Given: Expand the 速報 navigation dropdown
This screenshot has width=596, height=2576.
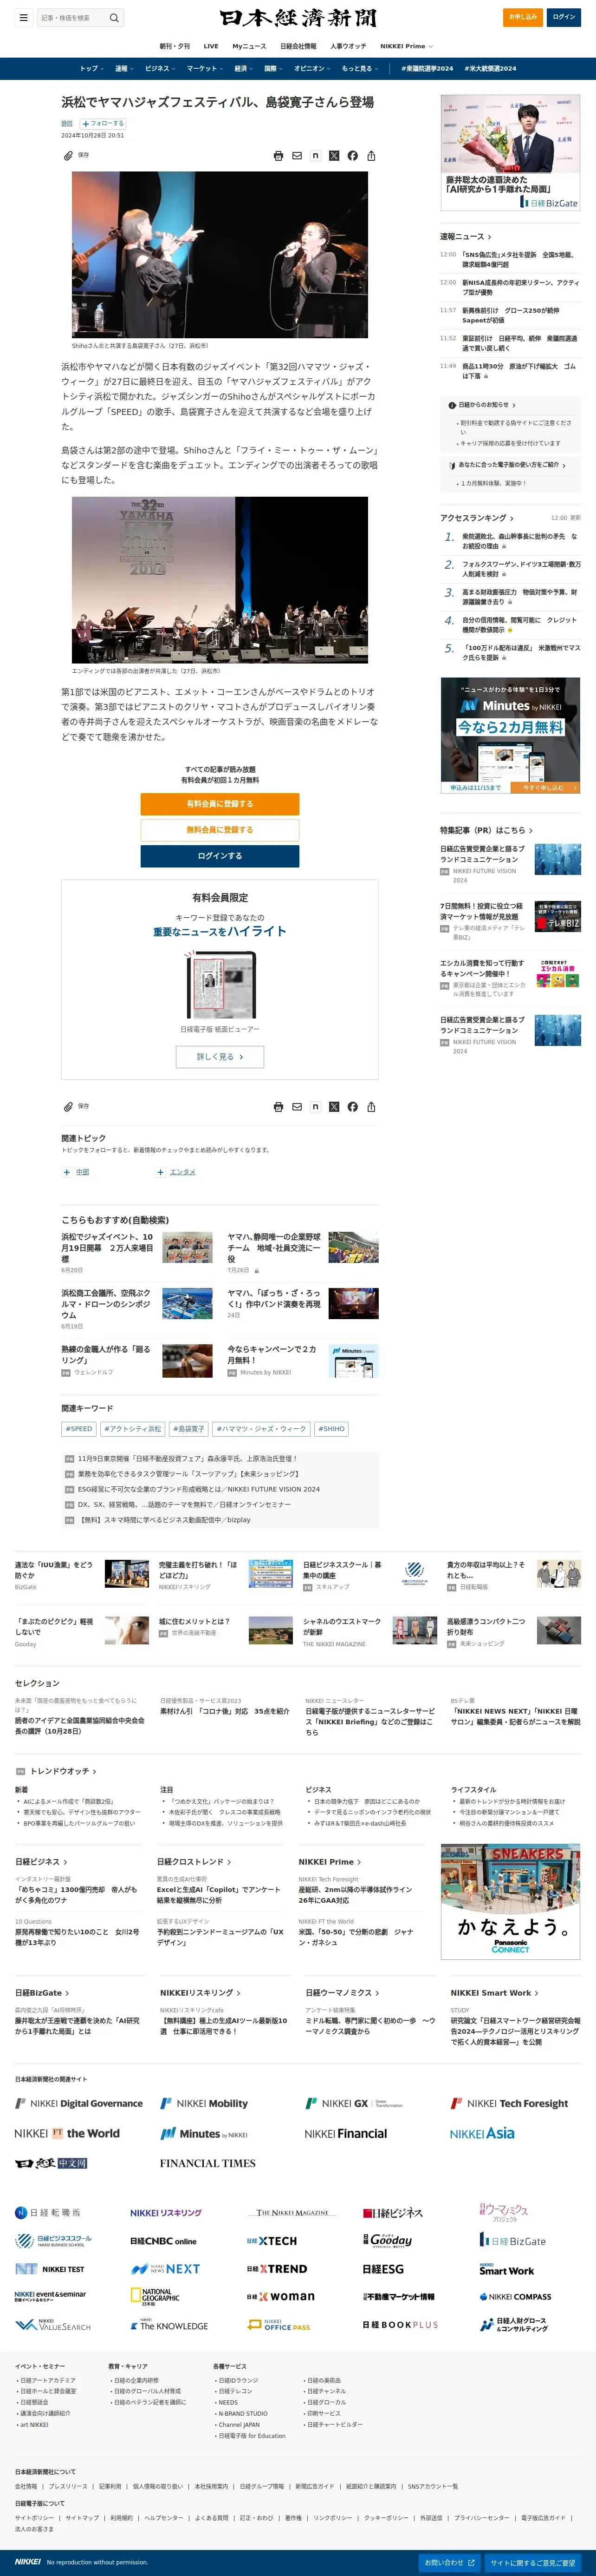Looking at the screenshot, I should click(x=124, y=69).
